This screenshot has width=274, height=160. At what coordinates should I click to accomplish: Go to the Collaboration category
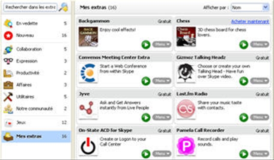point(36,49)
